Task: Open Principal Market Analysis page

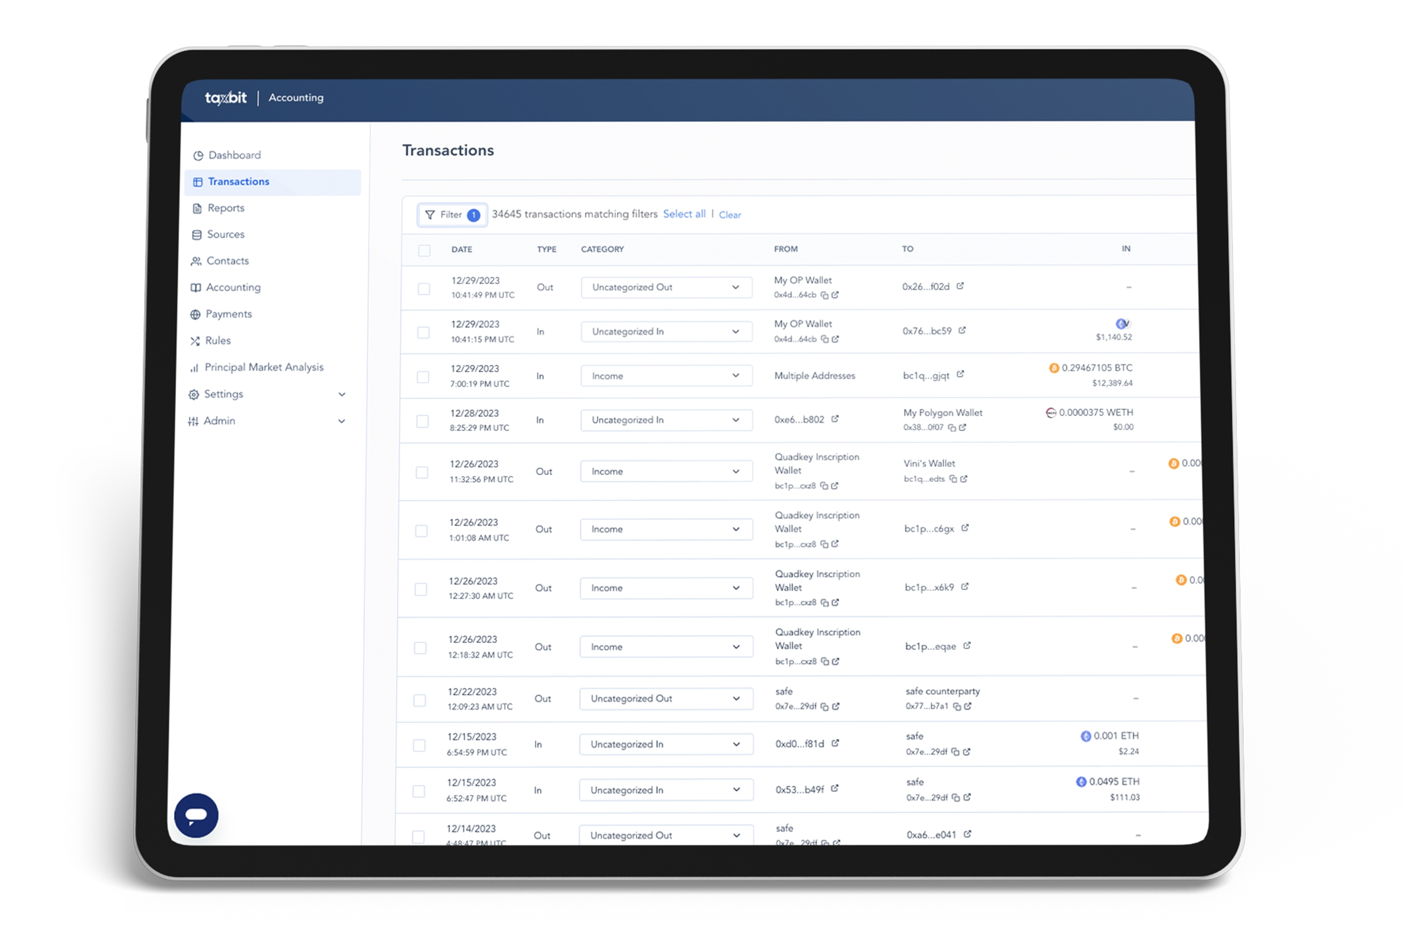Action: click(x=264, y=368)
